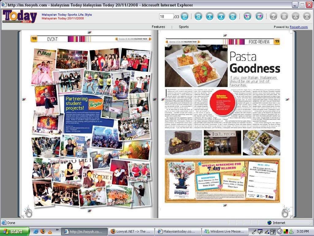Expand the Quick Launch chevron
The image size is (314, 236).
click(57, 230)
